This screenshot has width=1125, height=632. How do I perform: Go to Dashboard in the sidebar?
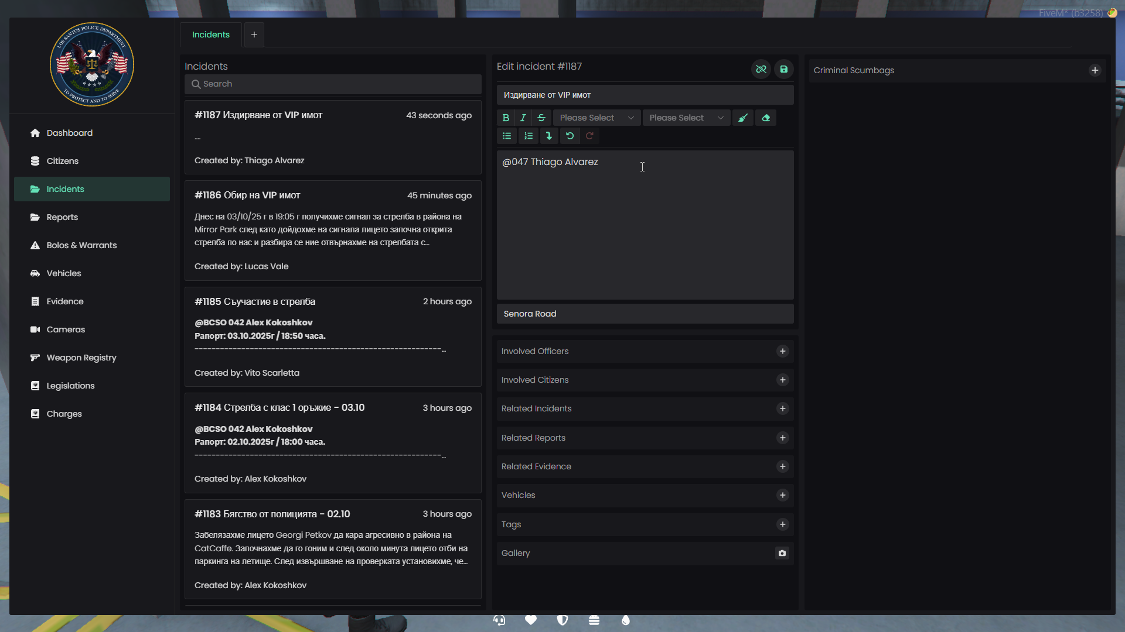(92, 133)
